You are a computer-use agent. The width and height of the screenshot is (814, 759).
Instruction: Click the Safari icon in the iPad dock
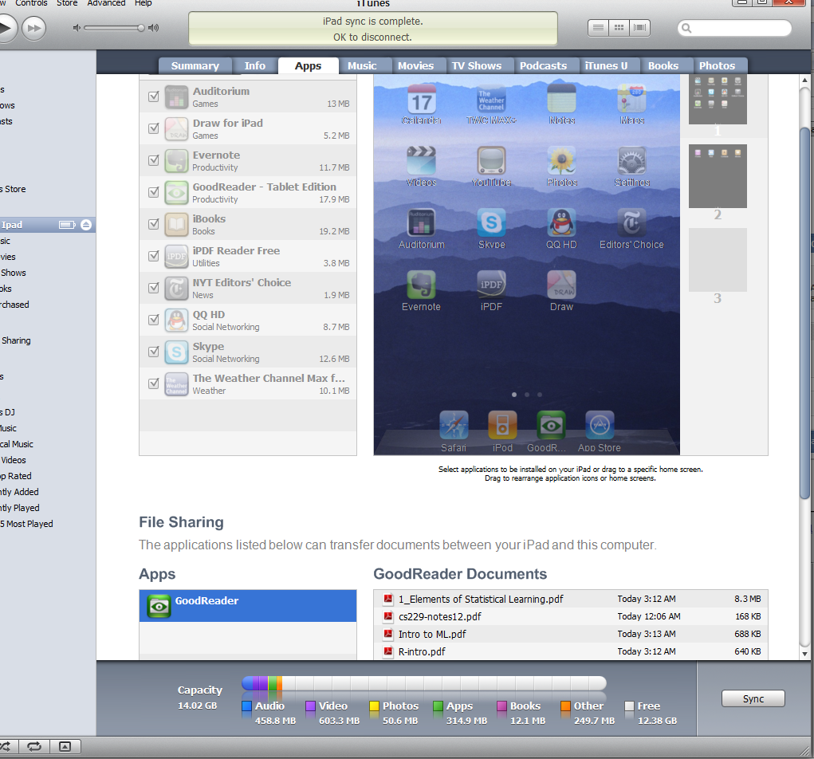[x=454, y=425]
